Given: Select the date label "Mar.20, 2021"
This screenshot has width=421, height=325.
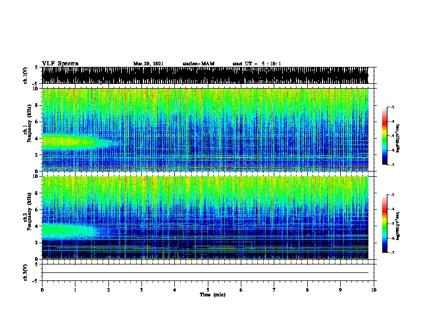Looking at the screenshot, I should (148, 64).
